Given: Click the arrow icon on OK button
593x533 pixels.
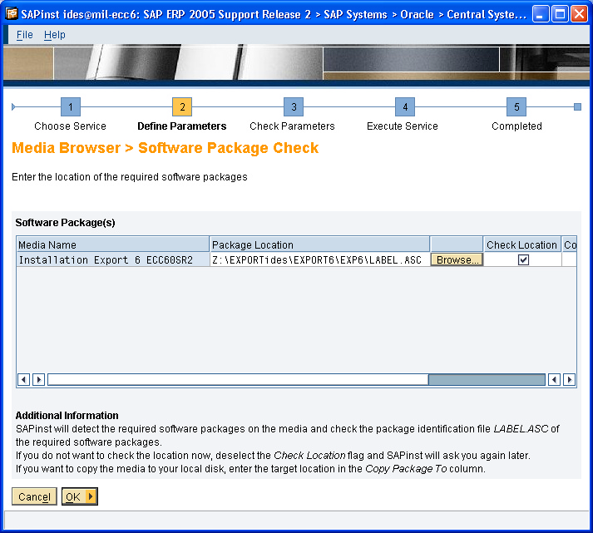Looking at the screenshot, I should tap(91, 496).
